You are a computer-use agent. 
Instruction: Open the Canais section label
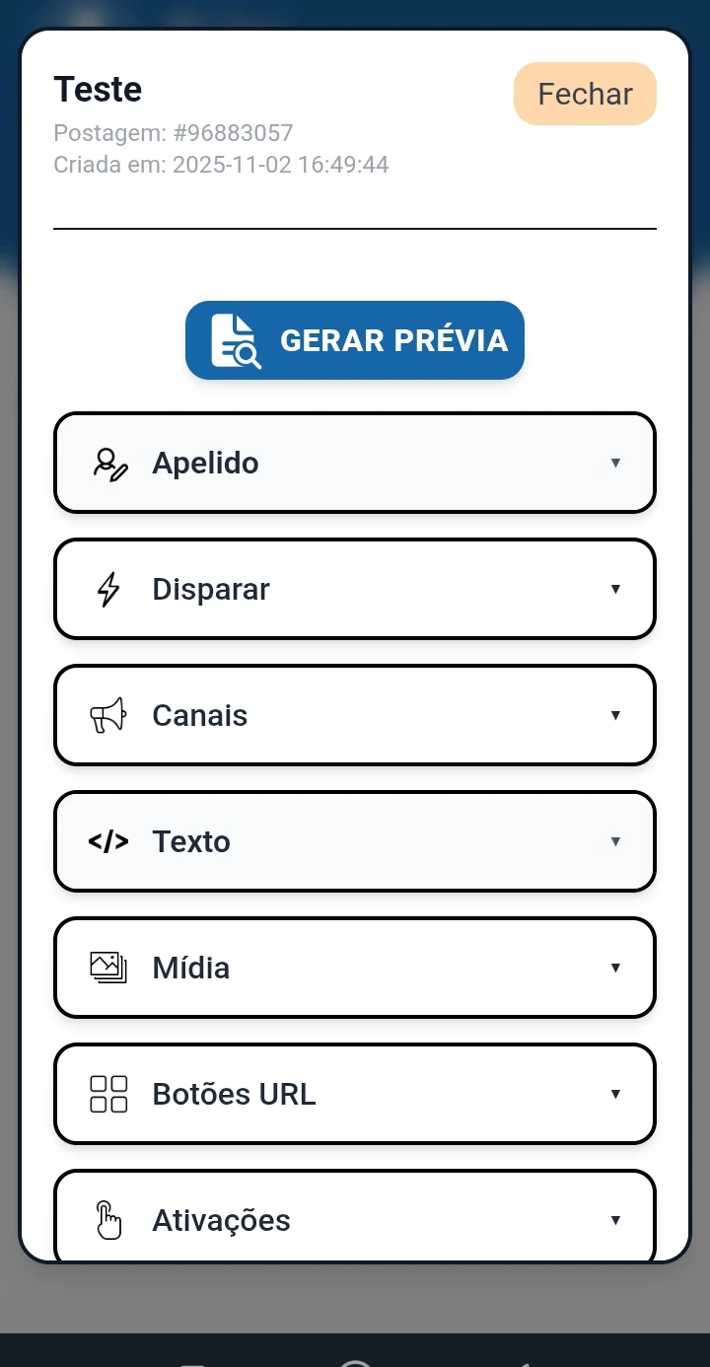tap(199, 716)
